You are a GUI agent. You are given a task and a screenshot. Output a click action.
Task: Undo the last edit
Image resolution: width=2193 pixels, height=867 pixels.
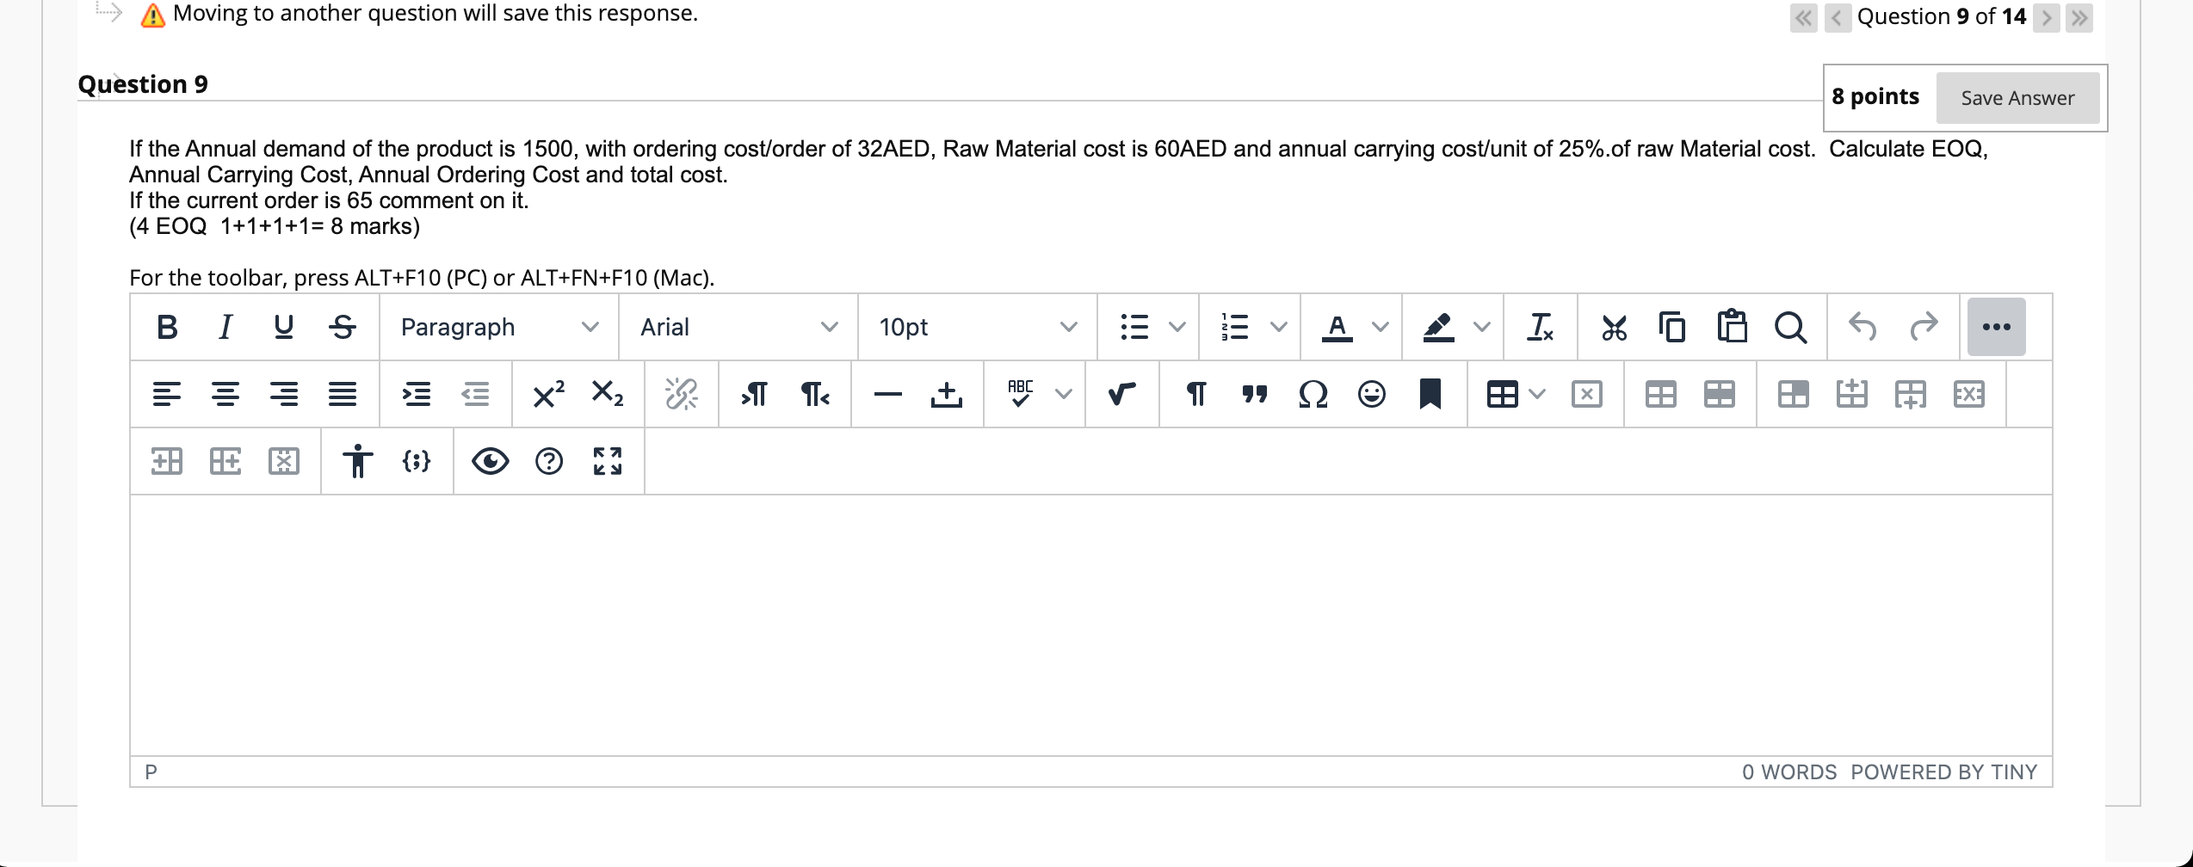[x=1863, y=327]
